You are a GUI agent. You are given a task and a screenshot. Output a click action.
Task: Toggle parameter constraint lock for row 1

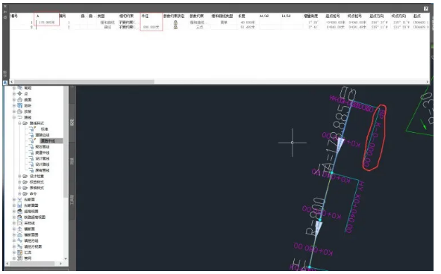pos(175,22)
